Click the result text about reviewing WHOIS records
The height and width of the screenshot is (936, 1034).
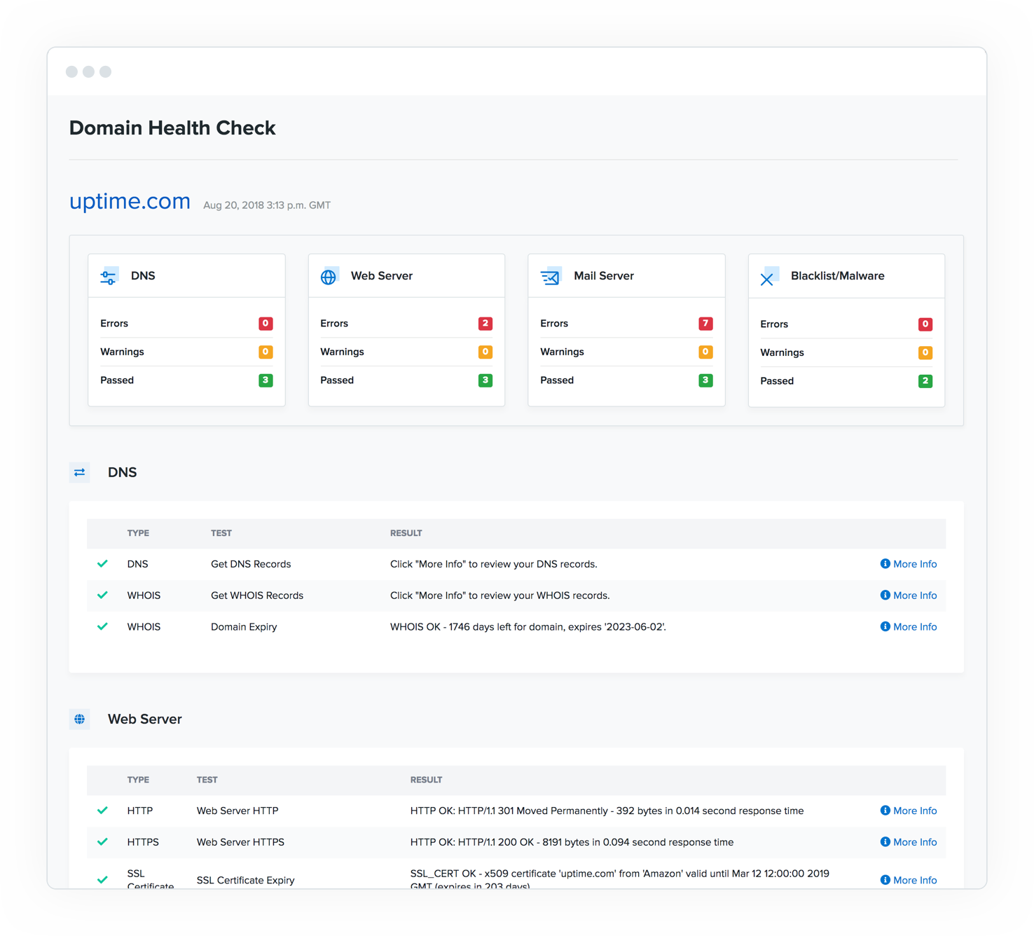pos(500,596)
